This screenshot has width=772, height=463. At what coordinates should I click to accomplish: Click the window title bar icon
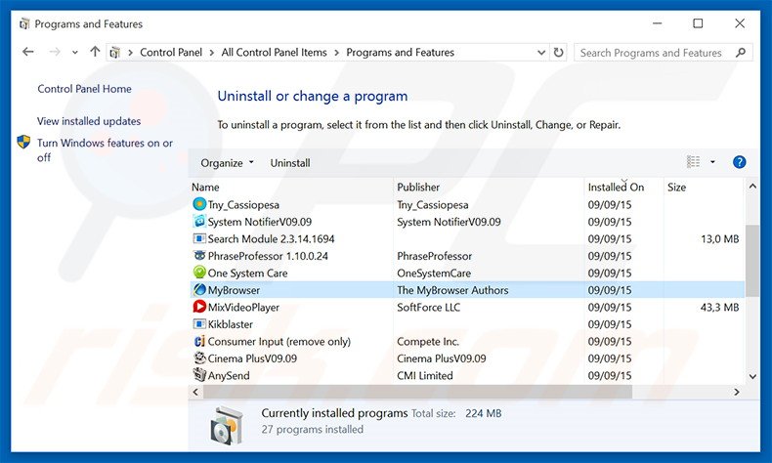24,23
